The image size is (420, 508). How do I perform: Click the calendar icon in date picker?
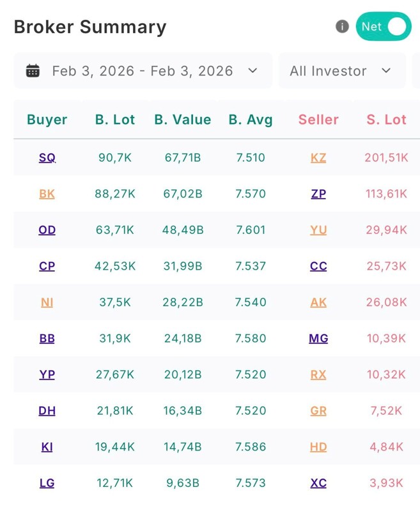click(33, 71)
